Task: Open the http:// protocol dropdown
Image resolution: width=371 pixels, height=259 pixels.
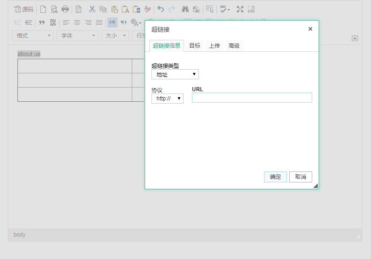Action: pos(168,99)
